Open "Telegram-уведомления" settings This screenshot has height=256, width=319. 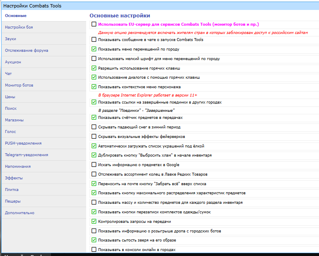[27, 155]
